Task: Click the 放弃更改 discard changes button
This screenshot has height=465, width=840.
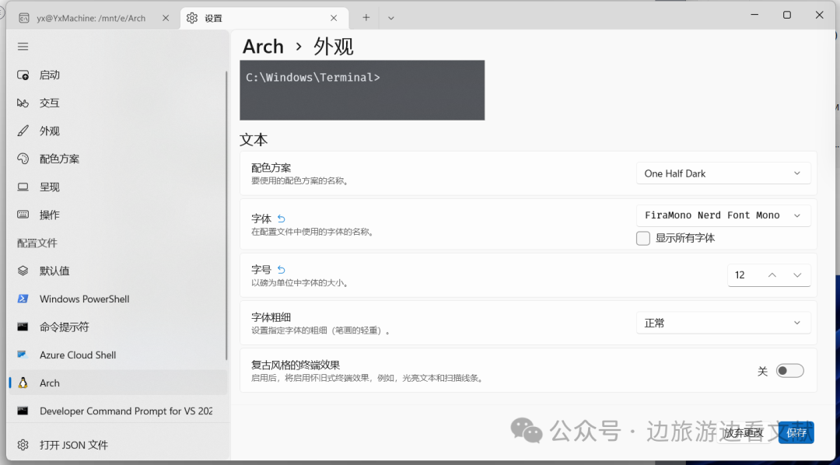Action: pyautogui.click(x=743, y=433)
